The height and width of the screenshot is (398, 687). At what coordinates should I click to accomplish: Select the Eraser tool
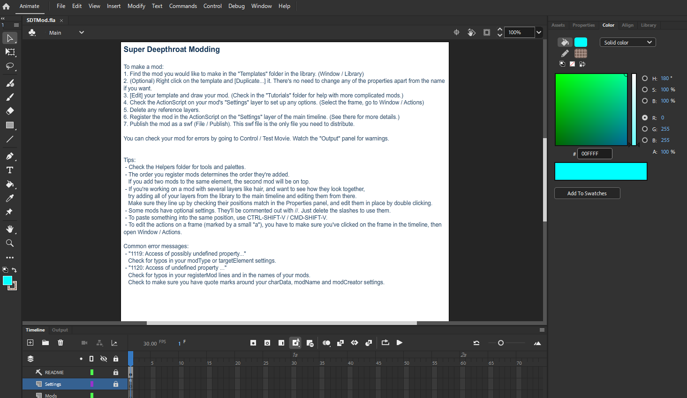point(10,111)
